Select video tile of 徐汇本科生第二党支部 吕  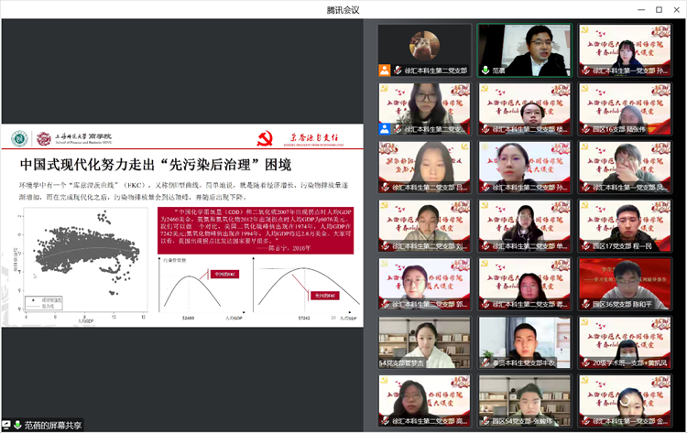[424, 168]
